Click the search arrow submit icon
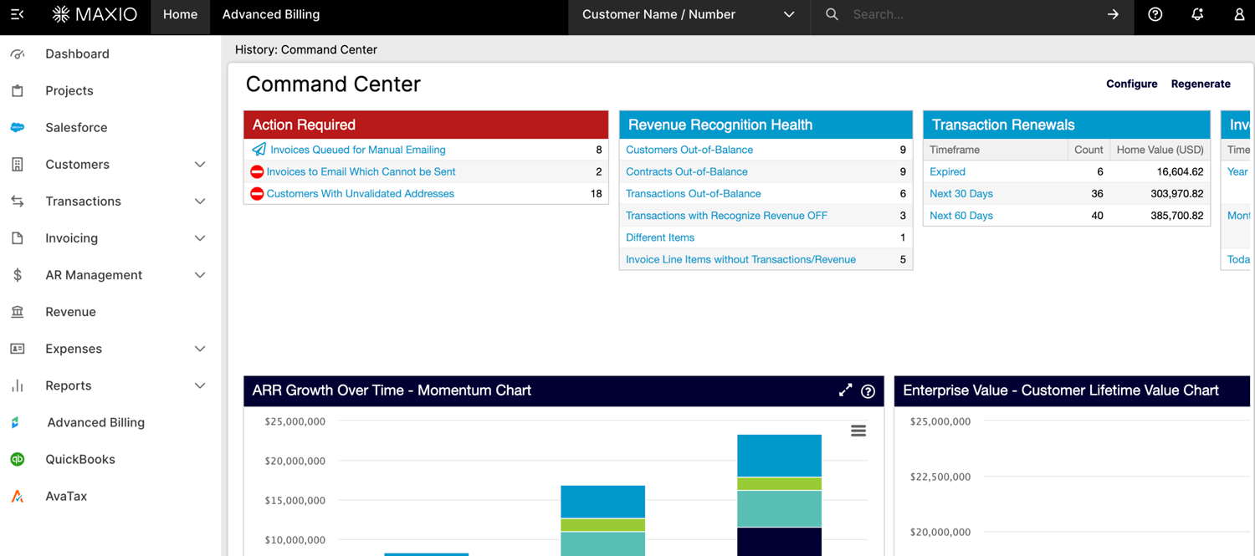This screenshot has height=556, width=1255. [x=1113, y=14]
